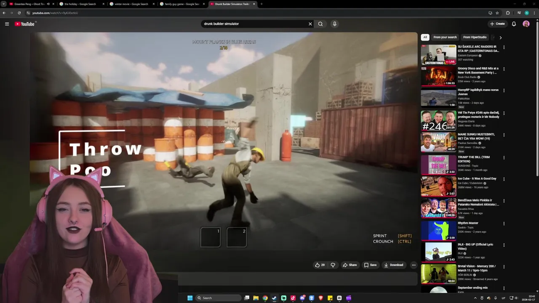Click the Share button
The width and height of the screenshot is (539, 303).
(350, 265)
